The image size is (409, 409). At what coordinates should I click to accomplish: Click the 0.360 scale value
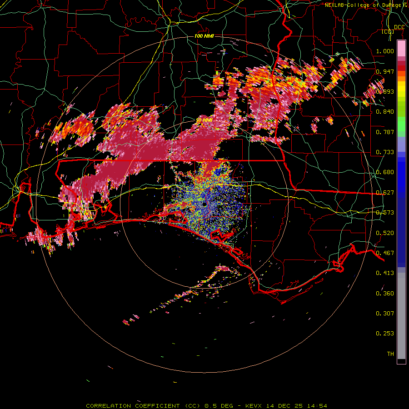(x=385, y=294)
